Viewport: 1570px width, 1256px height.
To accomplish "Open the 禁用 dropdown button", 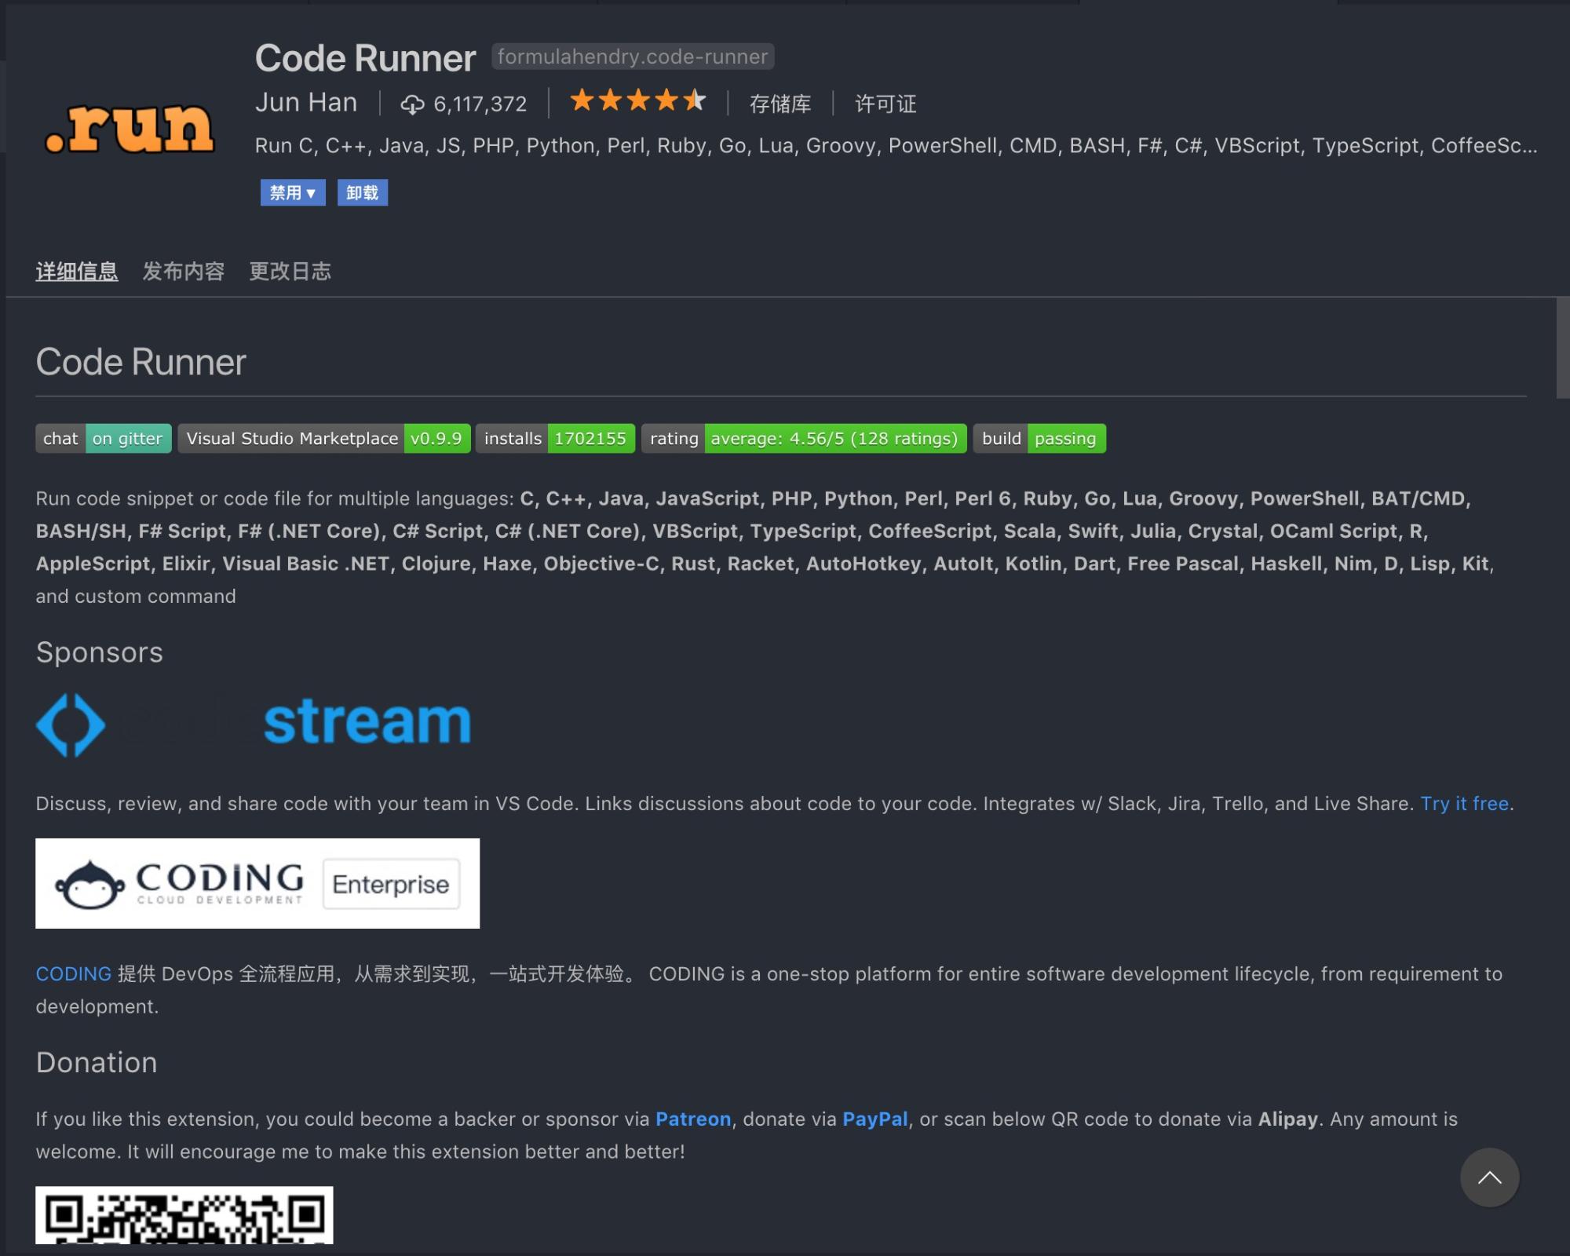I will [x=293, y=193].
